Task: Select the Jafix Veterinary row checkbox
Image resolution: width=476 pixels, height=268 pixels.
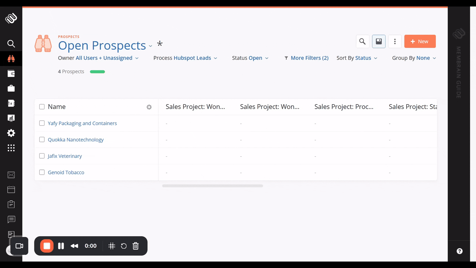Action: pyautogui.click(x=42, y=156)
